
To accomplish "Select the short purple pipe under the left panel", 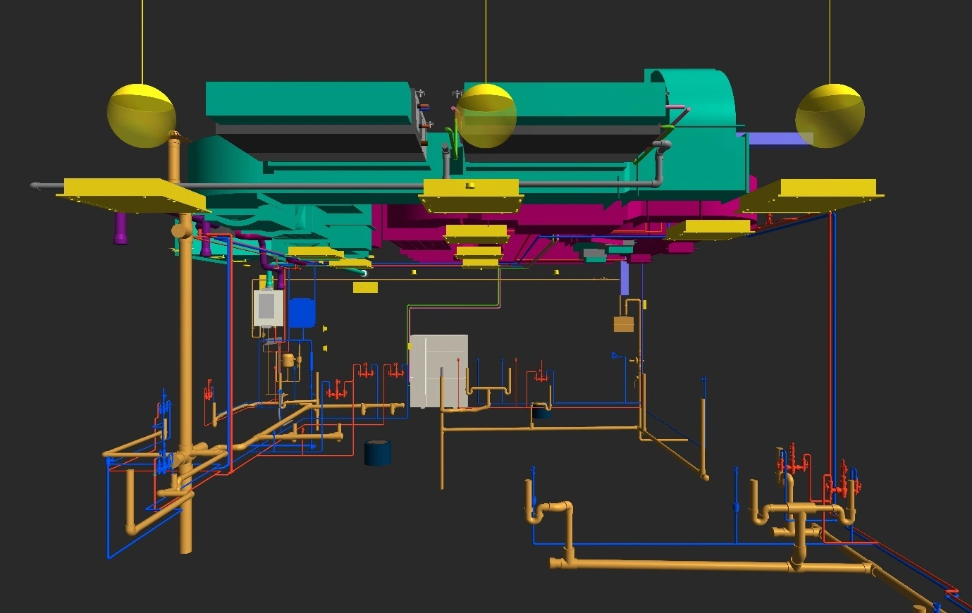I will pos(121,228).
